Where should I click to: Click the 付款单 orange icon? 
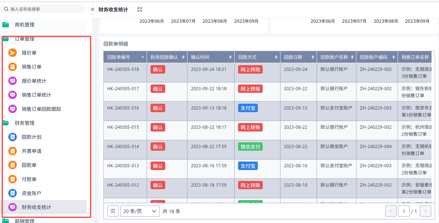point(12,179)
